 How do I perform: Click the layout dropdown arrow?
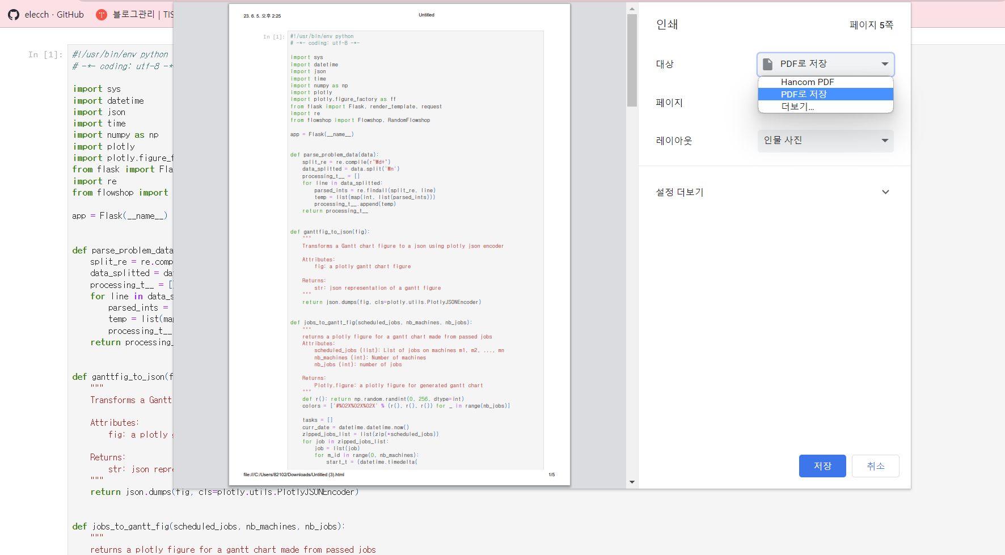(885, 141)
